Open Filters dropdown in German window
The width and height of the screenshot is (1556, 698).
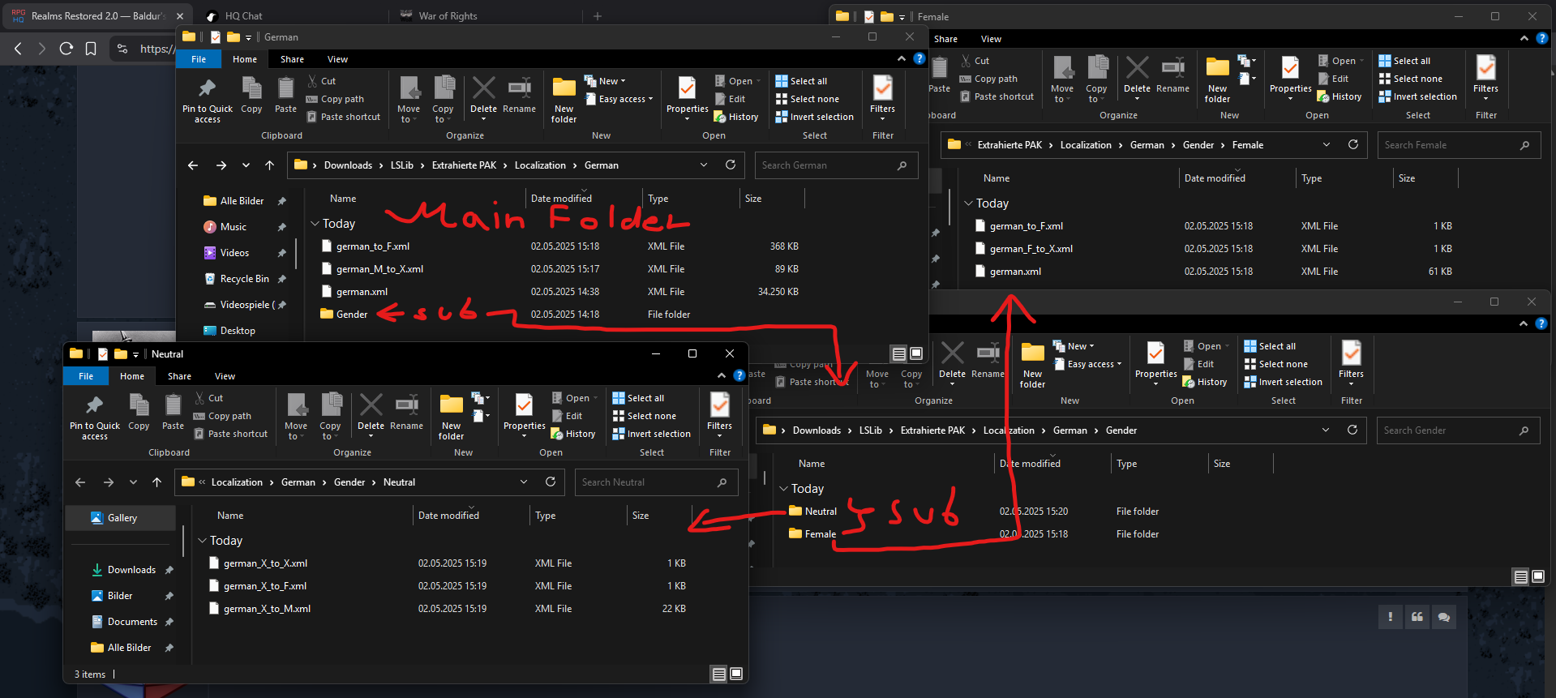(x=882, y=99)
